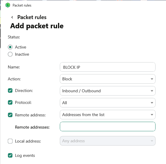Go back using the left chevron arrow

(x=12, y=17)
